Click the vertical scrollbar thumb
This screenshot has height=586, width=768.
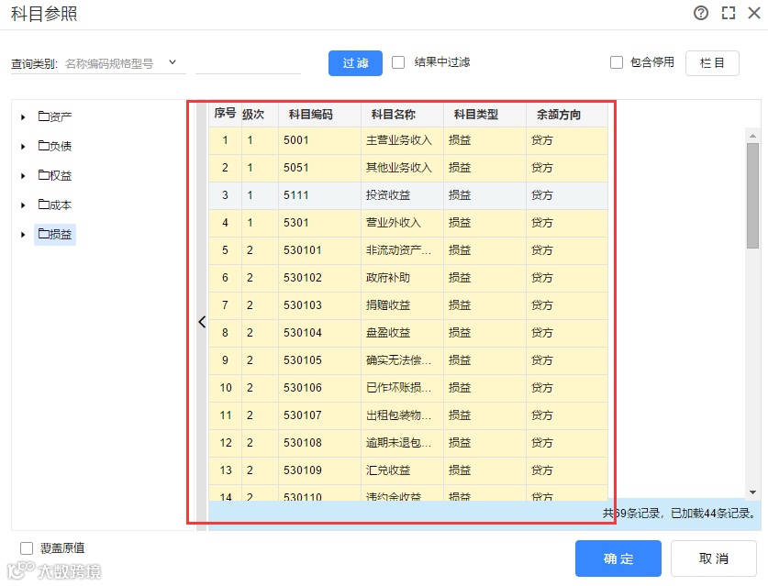[x=752, y=196]
